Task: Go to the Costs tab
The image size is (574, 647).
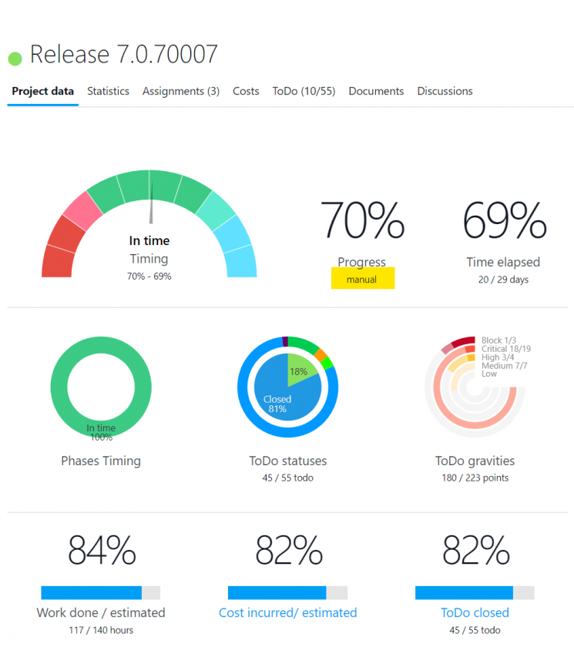Action: [x=246, y=91]
